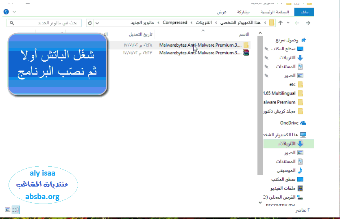Open the address bar history dropdown
Image resolution: width=340 pixels, height=219 pixels.
(x=97, y=23)
